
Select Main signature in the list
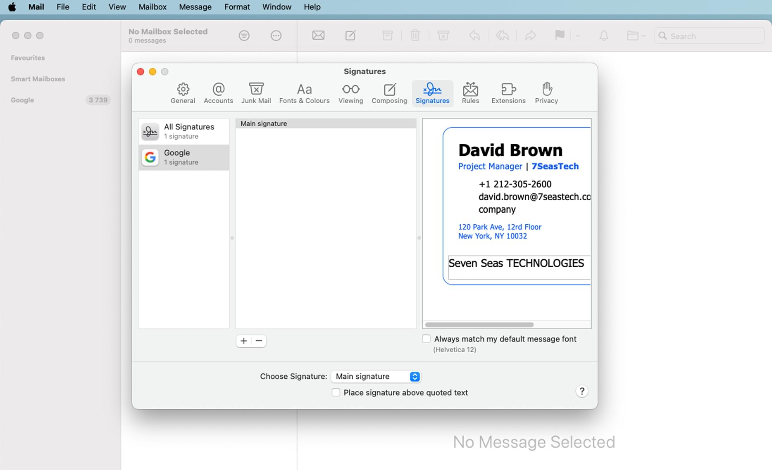click(x=326, y=123)
